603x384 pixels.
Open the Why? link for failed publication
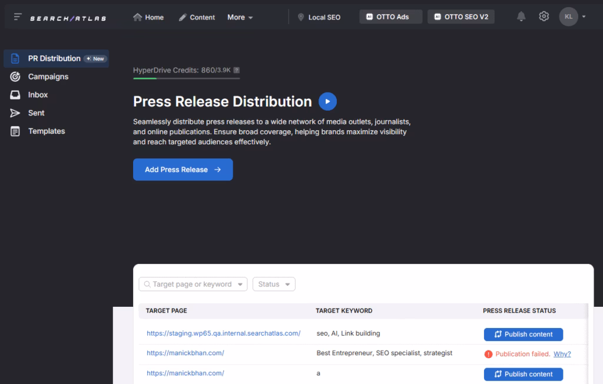562,353
